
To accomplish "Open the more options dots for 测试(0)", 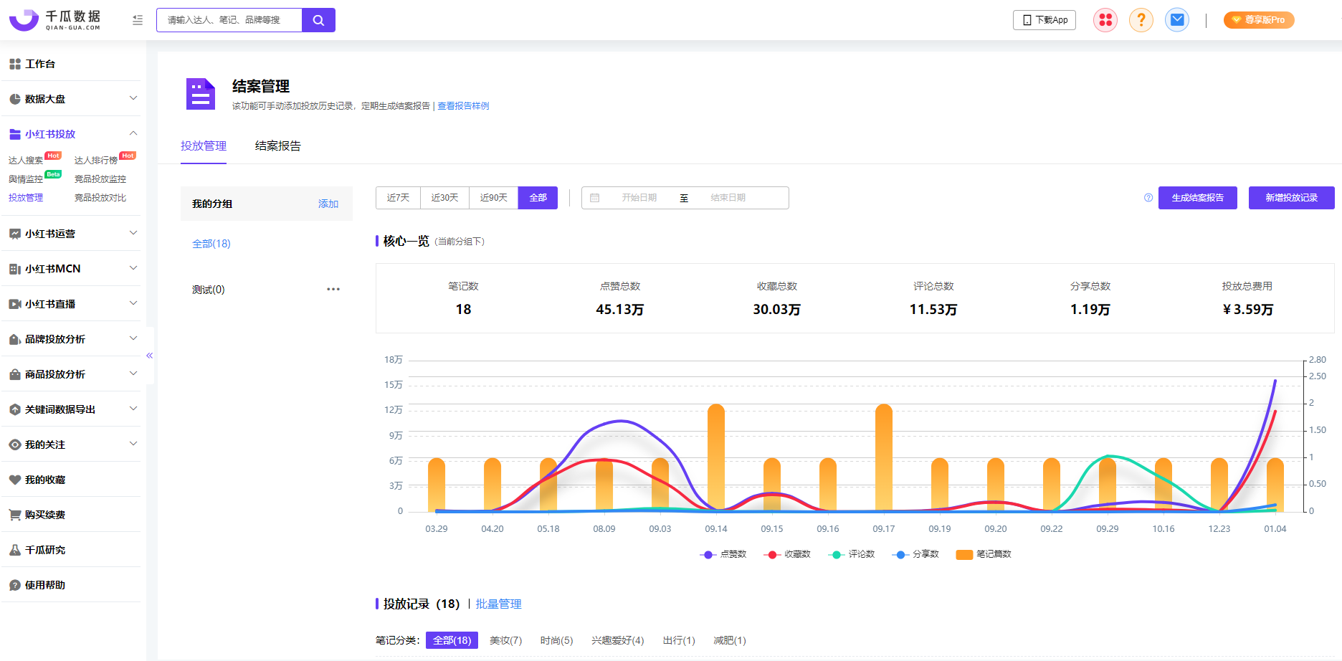I will (333, 289).
